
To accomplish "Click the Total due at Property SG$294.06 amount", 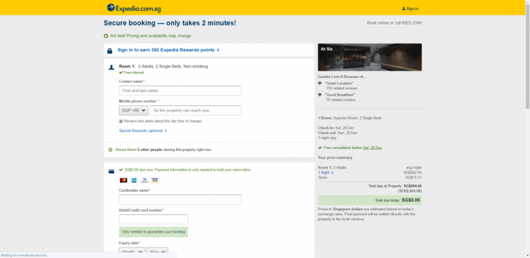I will pyautogui.click(x=413, y=186).
